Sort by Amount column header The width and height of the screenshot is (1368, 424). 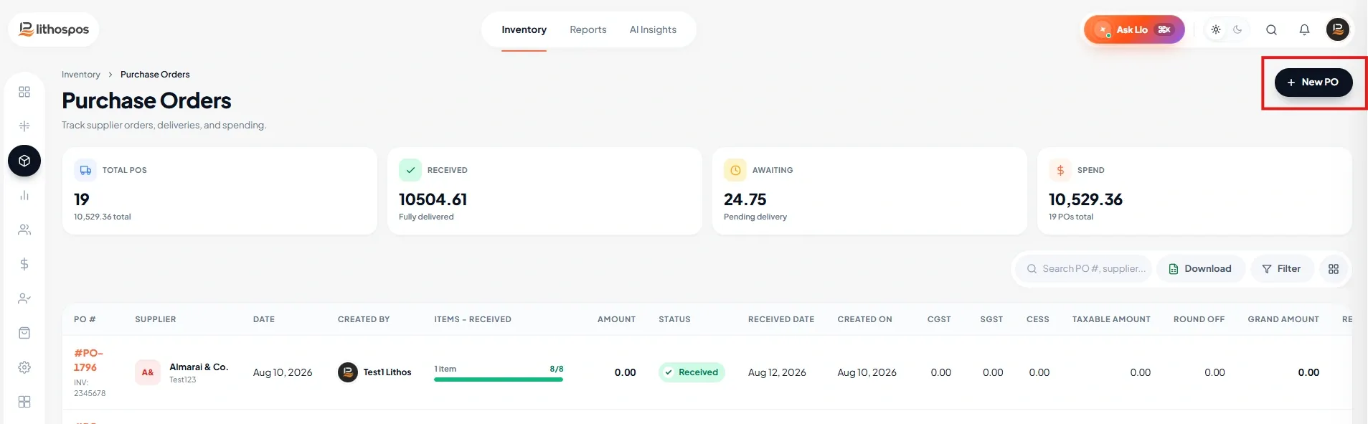pos(617,319)
